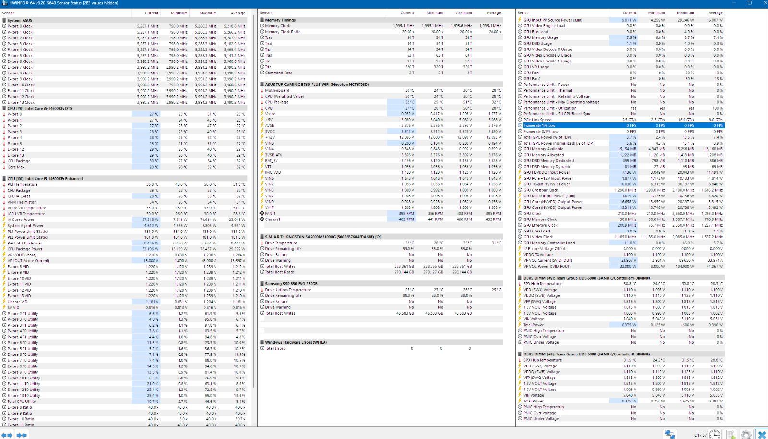Open the remote network monitoring icon
The width and height of the screenshot is (768, 439).
point(670,434)
